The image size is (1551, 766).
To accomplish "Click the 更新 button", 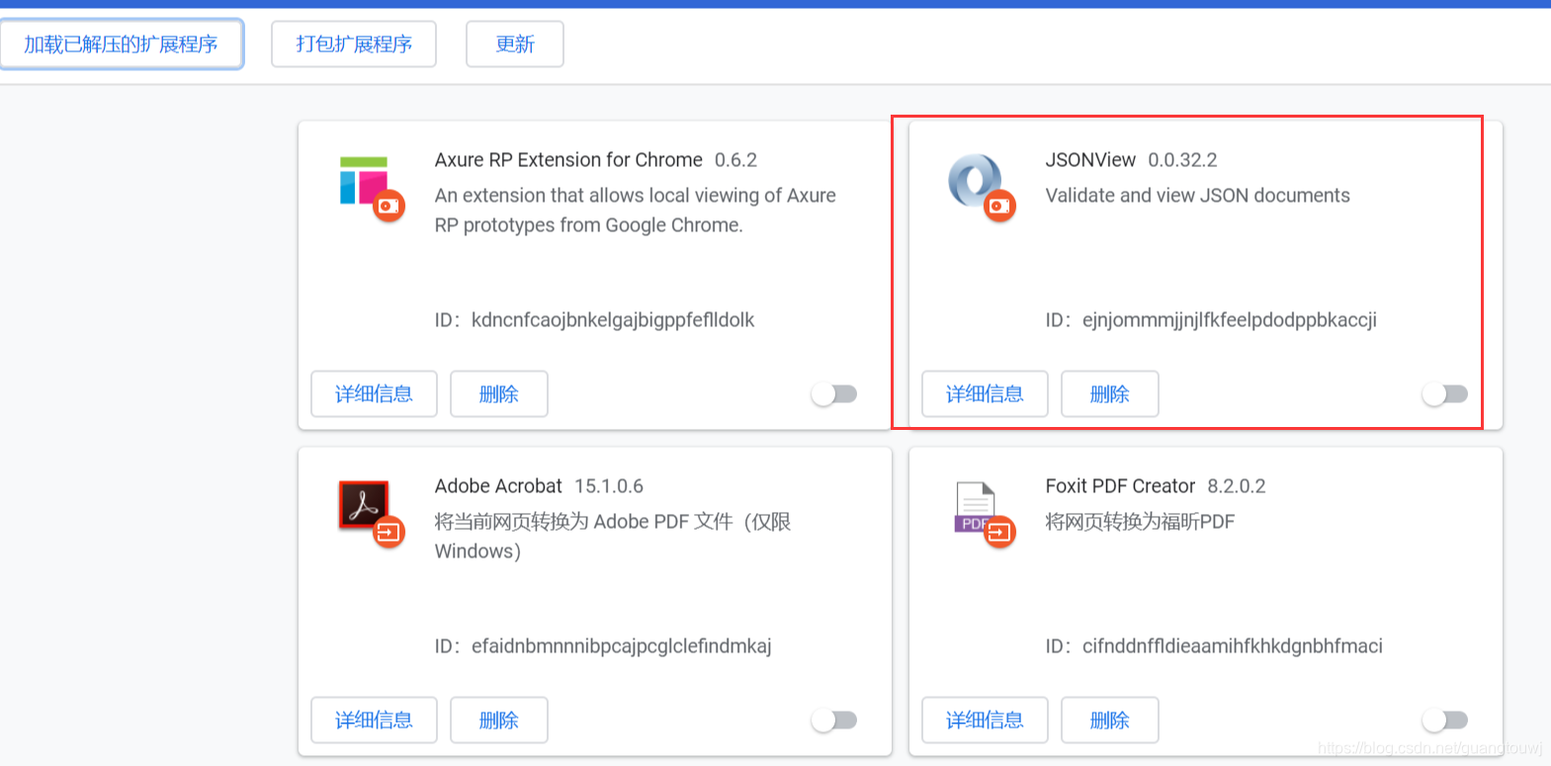I will (x=515, y=44).
